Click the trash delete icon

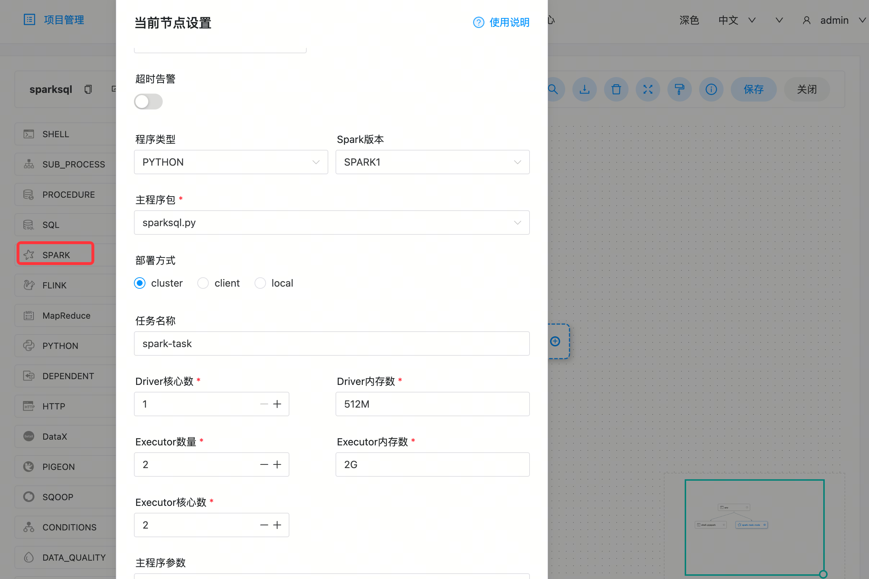616,89
